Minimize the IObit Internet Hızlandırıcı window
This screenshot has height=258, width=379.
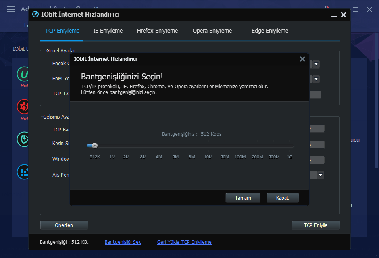334,15
